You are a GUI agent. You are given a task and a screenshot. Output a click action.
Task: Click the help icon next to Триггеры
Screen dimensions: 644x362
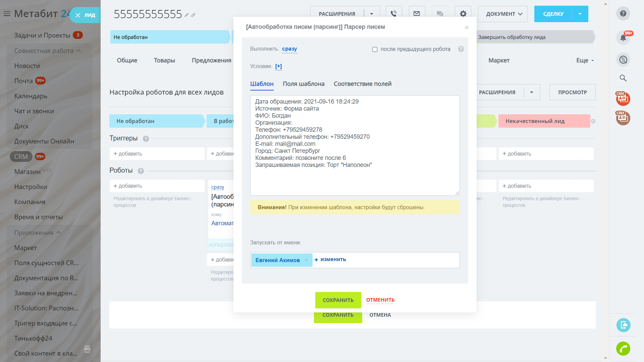pos(146,138)
